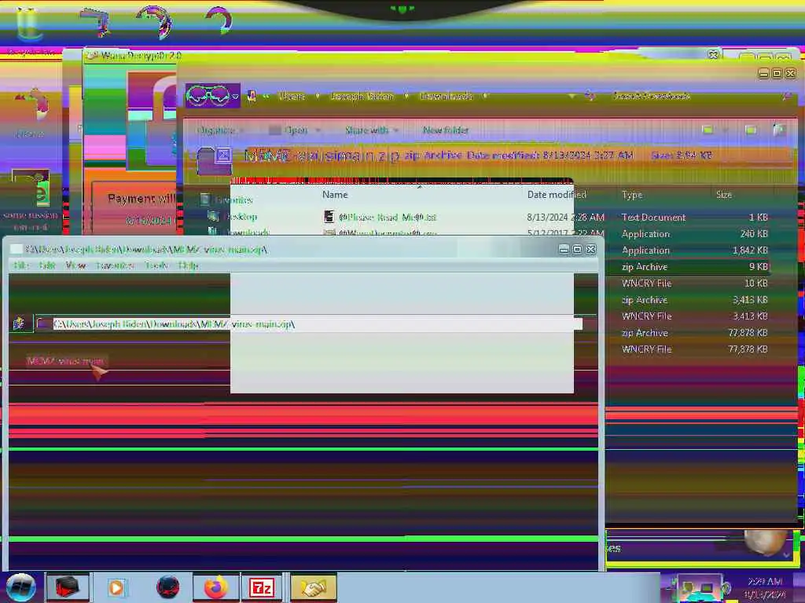805x603 pixels.
Task: Click New folder in Explorer toolbar
Action: [446, 130]
